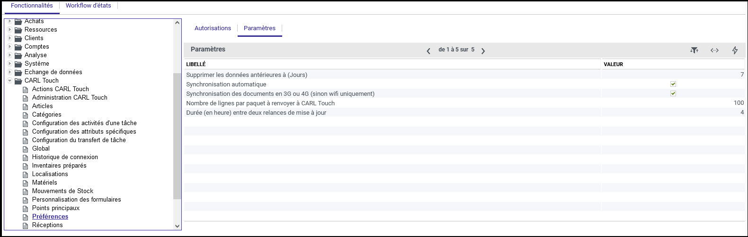The height and width of the screenshot is (237, 748).
Task: Click the Analyse folder icon
Action: click(18, 55)
